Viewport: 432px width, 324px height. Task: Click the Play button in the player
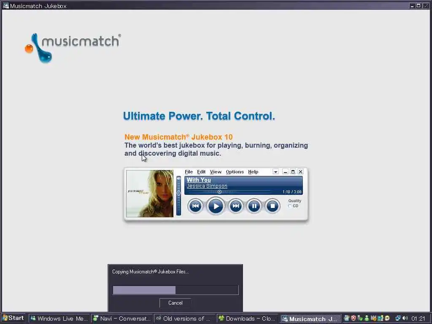coord(216,206)
